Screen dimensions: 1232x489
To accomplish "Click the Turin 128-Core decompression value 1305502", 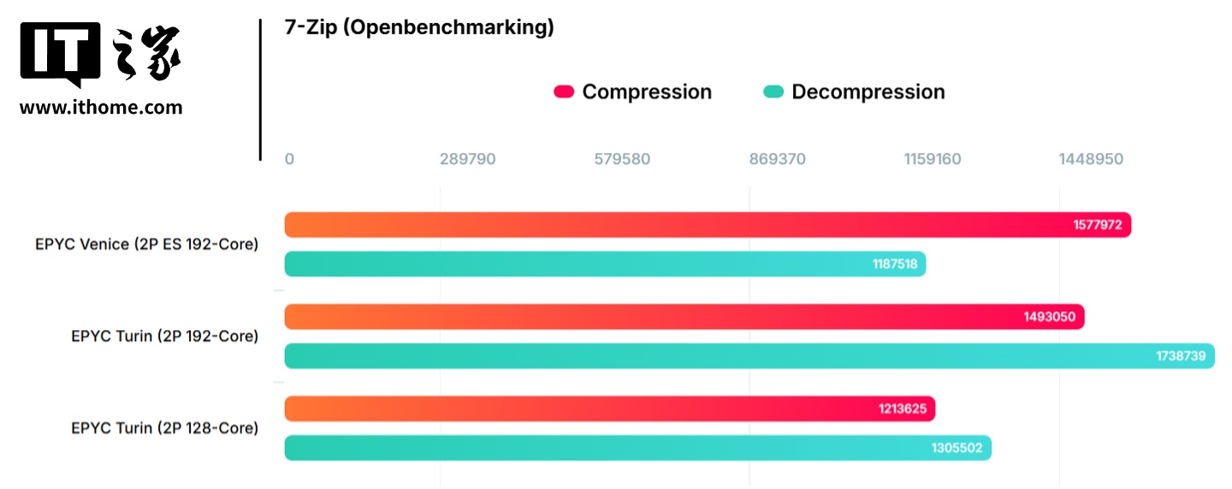I will click(x=958, y=448).
